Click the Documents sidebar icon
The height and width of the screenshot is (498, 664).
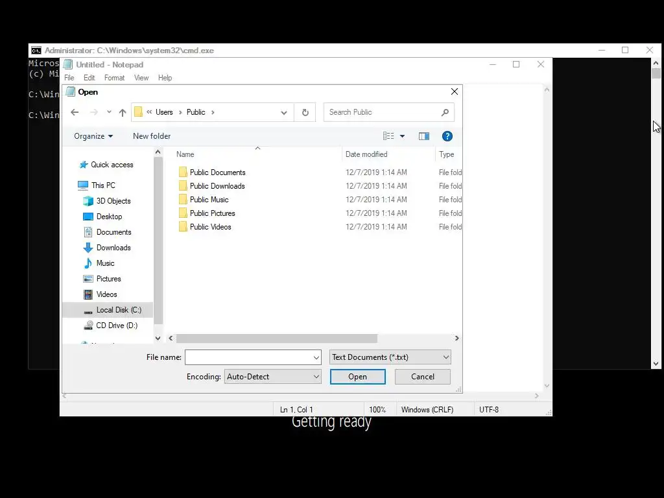(88, 232)
